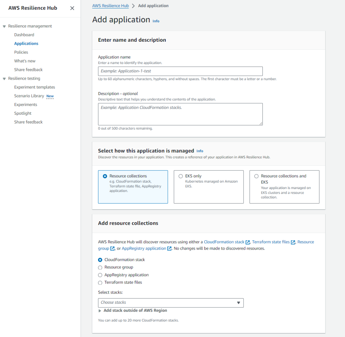Open the CloudFormation stack external link
Screen dimensions: 345x337
pos(224,242)
